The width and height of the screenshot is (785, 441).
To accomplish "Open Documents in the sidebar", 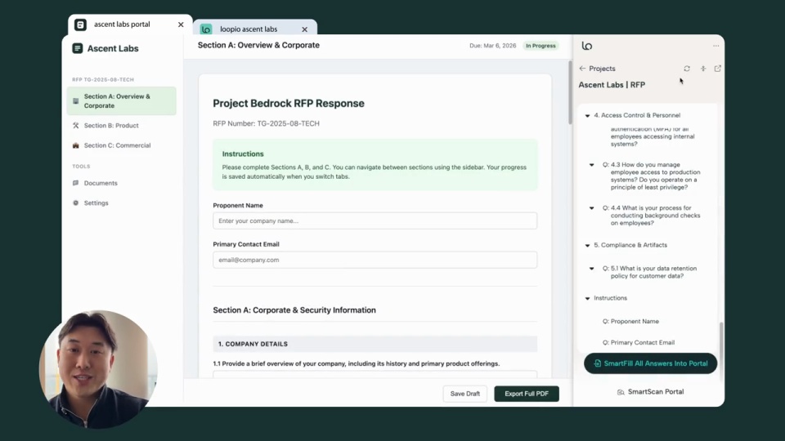I will tap(122, 183).
